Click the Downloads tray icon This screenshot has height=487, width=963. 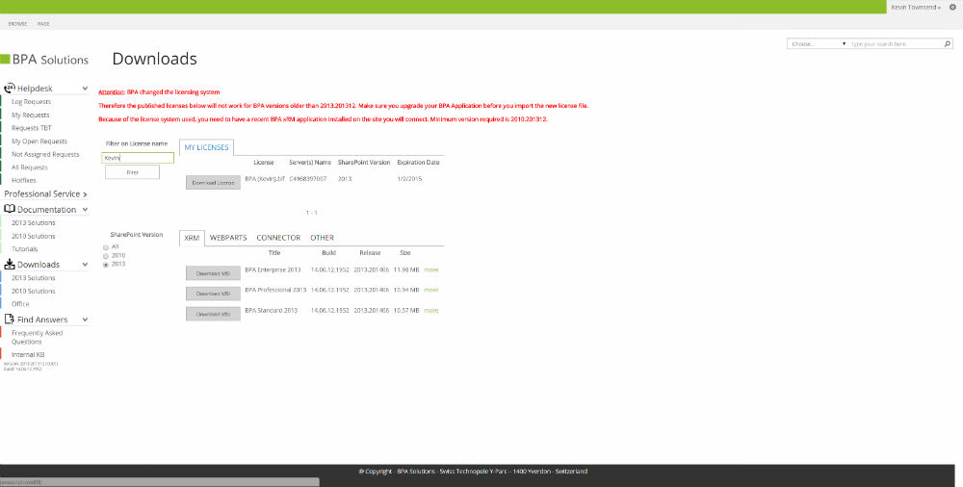pos(10,264)
